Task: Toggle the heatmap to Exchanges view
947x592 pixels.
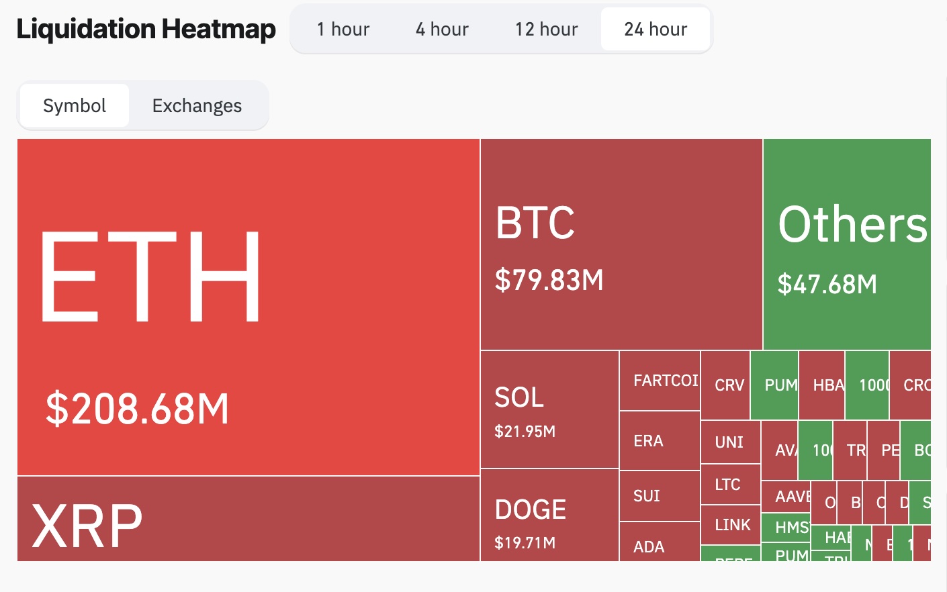Action: [x=196, y=105]
